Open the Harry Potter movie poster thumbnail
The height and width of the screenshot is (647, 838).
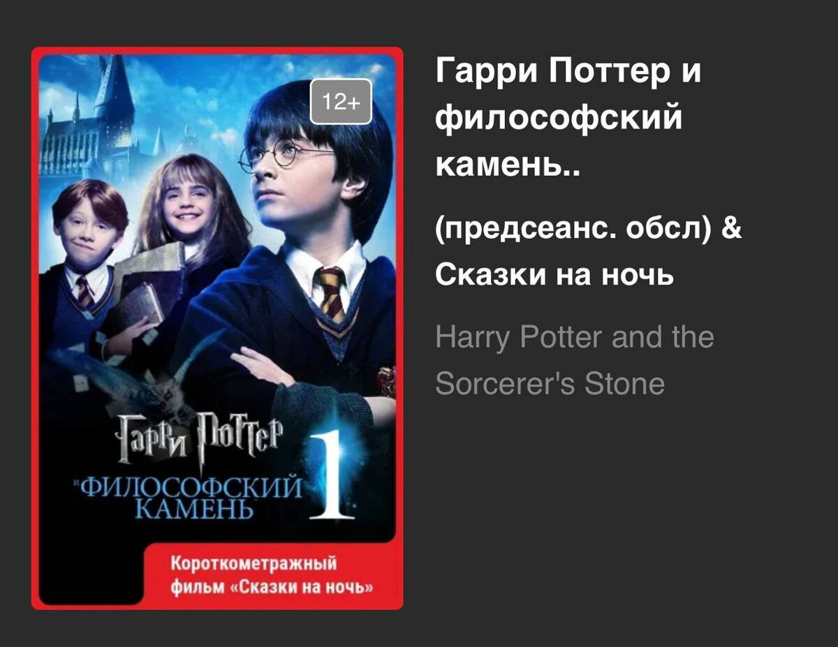[217, 328]
